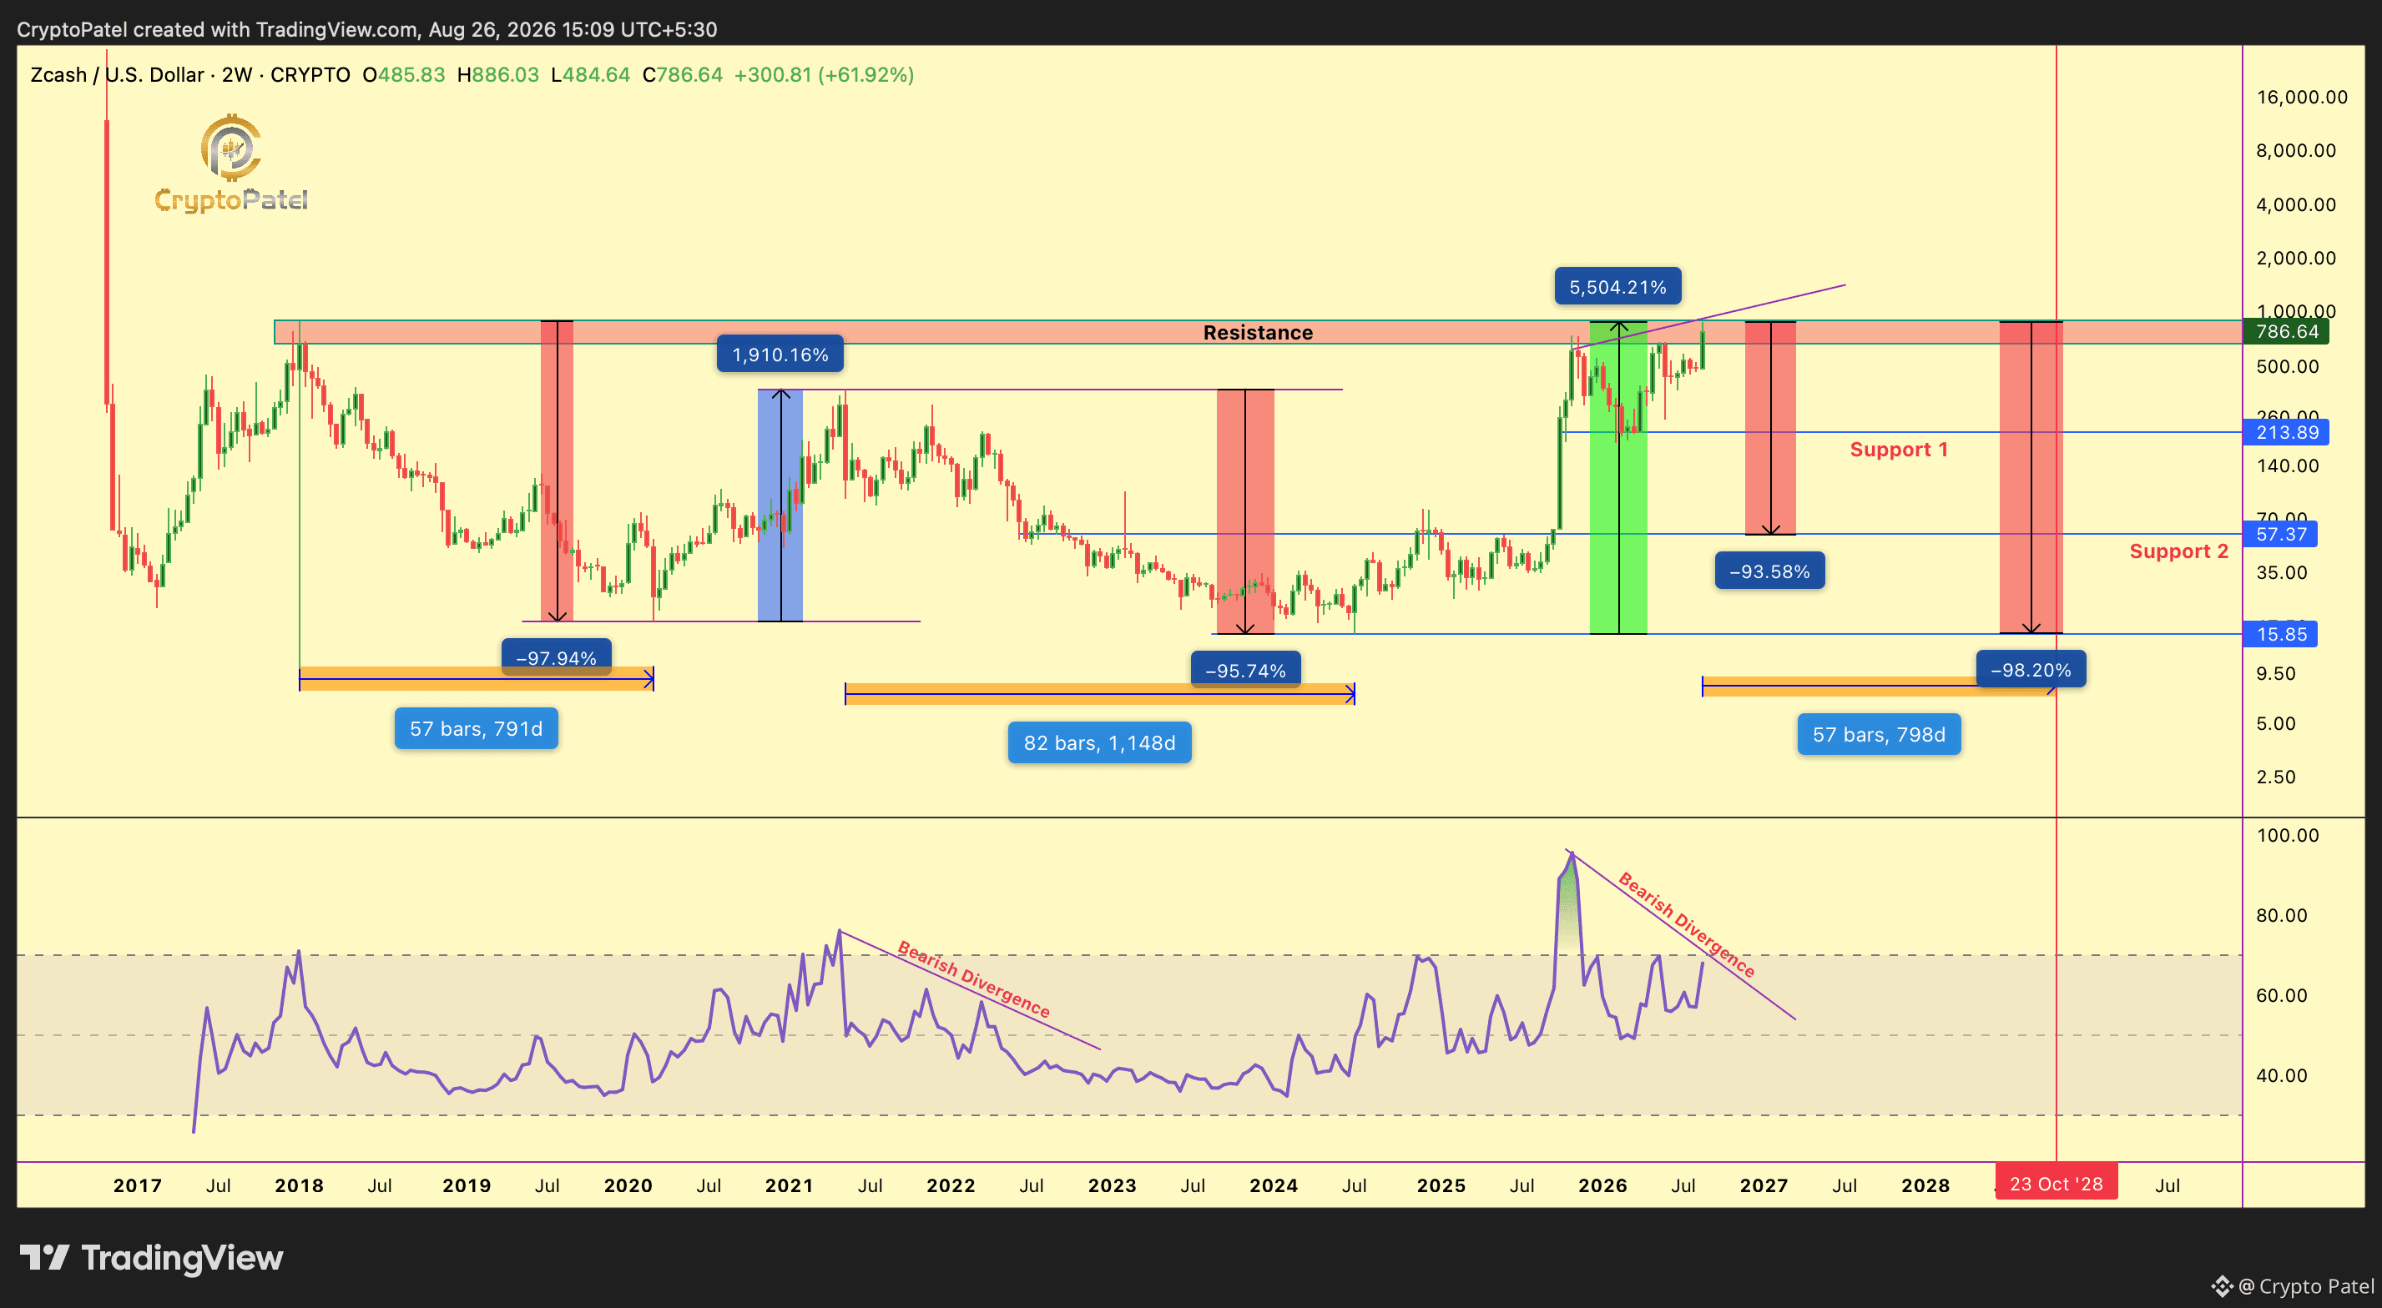Screen dimensions: 2382x1308
Task: Click 16,000.00 on the price axis
Action: coord(2302,97)
